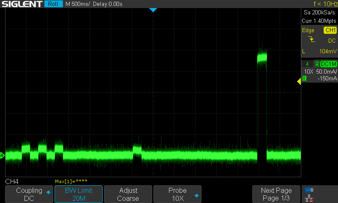Image resolution: width=338 pixels, height=203 pixels.
Task: Click the green channel 4 ground marker
Action: [2, 156]
